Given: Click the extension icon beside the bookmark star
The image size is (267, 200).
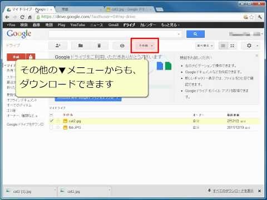Looking at the screenshot, I should click(246, 17).
